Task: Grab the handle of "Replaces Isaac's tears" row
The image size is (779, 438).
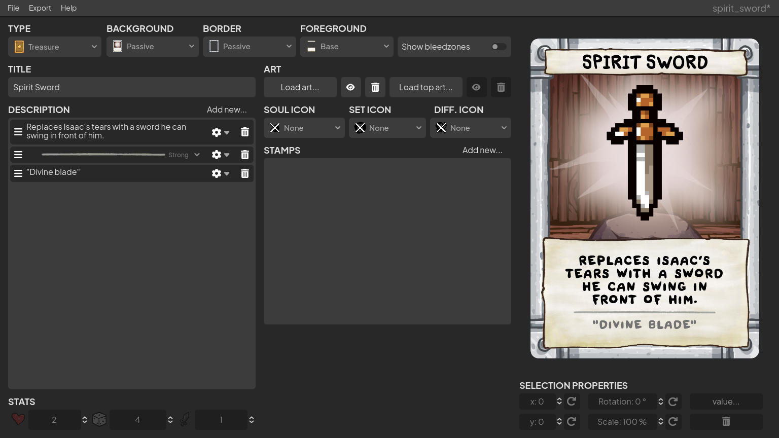Action: point(18,132)
